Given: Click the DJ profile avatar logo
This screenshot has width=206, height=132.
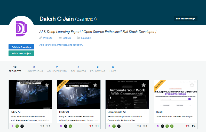Looking at the screenshot, I should 21,28.
